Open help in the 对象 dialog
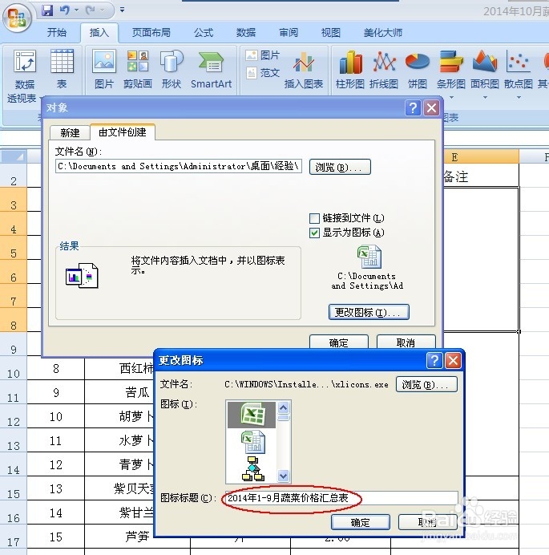 (x=413, y=107)
